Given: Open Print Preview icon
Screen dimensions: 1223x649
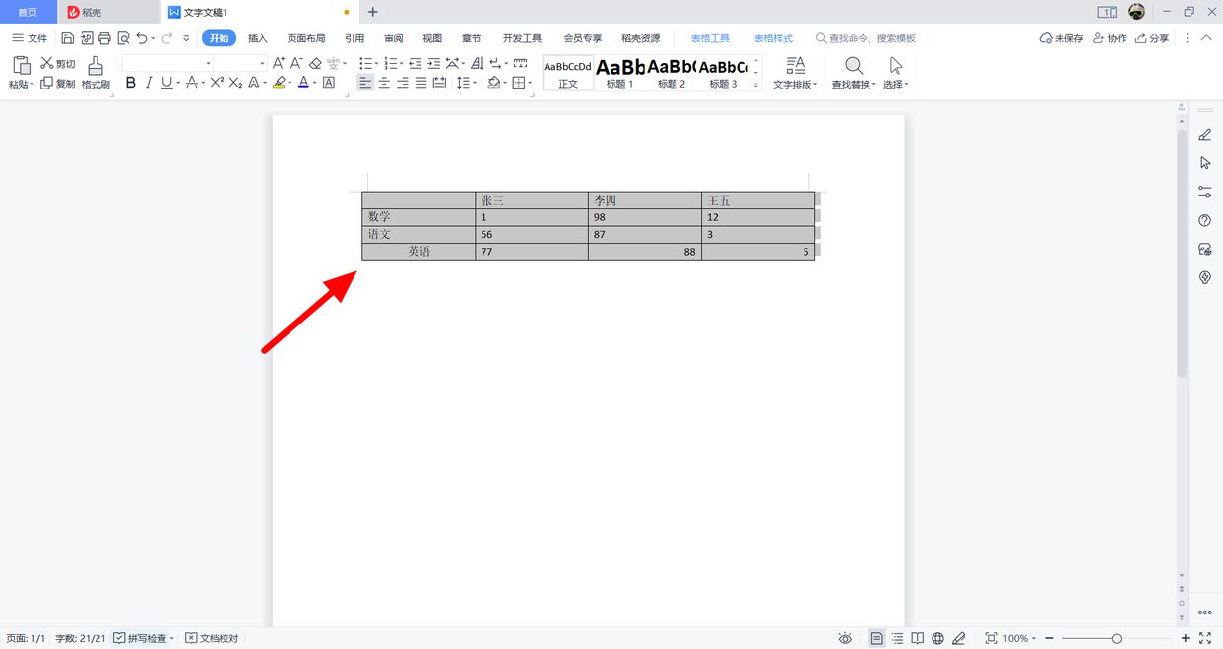Looking at the screenshot, I should [123, 38].
